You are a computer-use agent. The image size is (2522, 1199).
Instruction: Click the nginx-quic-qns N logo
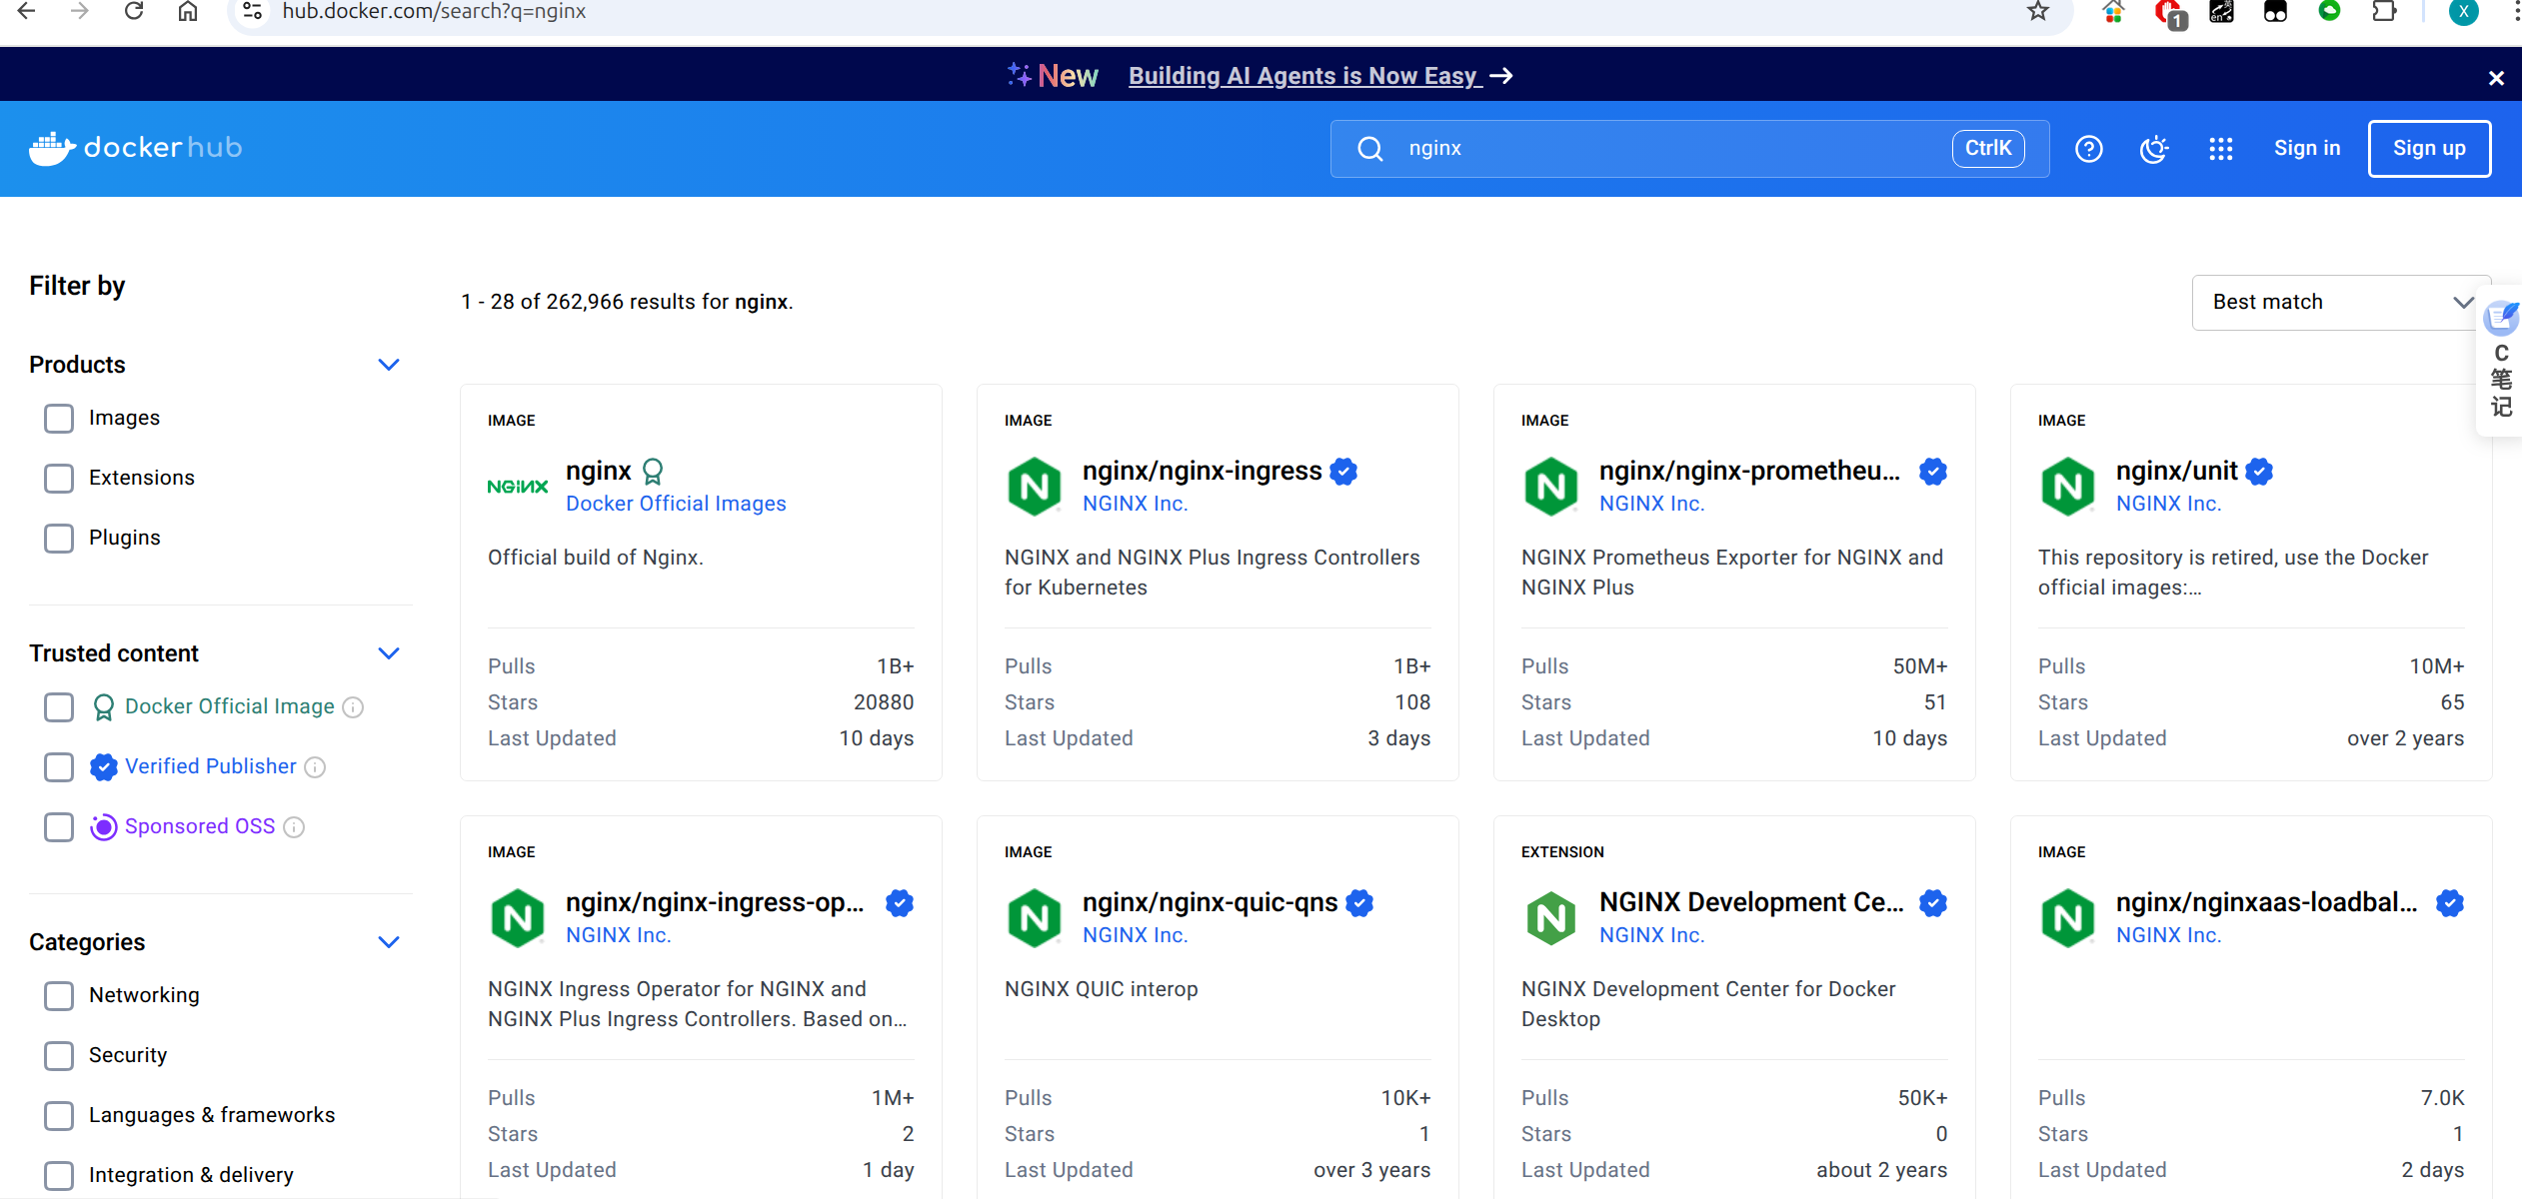[1035, 918]
